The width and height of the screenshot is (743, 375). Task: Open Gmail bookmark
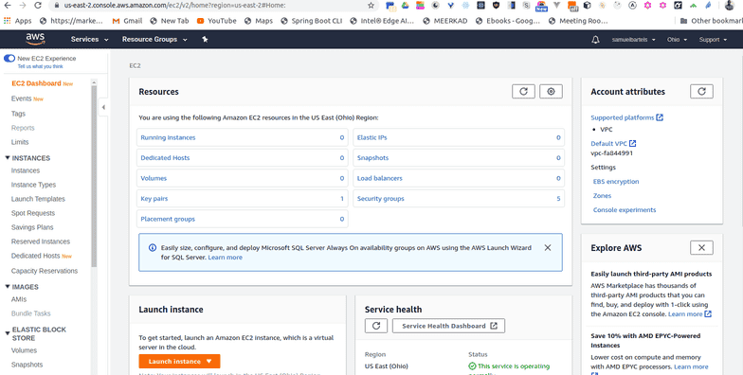click(x=127, y=21)
